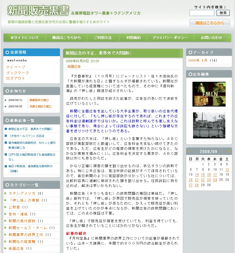Viewport: 235px width, 253px height.
Task: Select ご利用方法 in navigation bar
Action: click(103, 38)
